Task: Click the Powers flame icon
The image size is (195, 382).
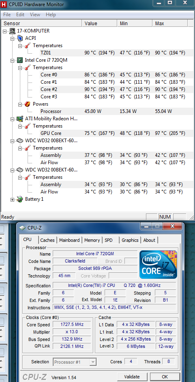Action: click(x=28, y=104)
